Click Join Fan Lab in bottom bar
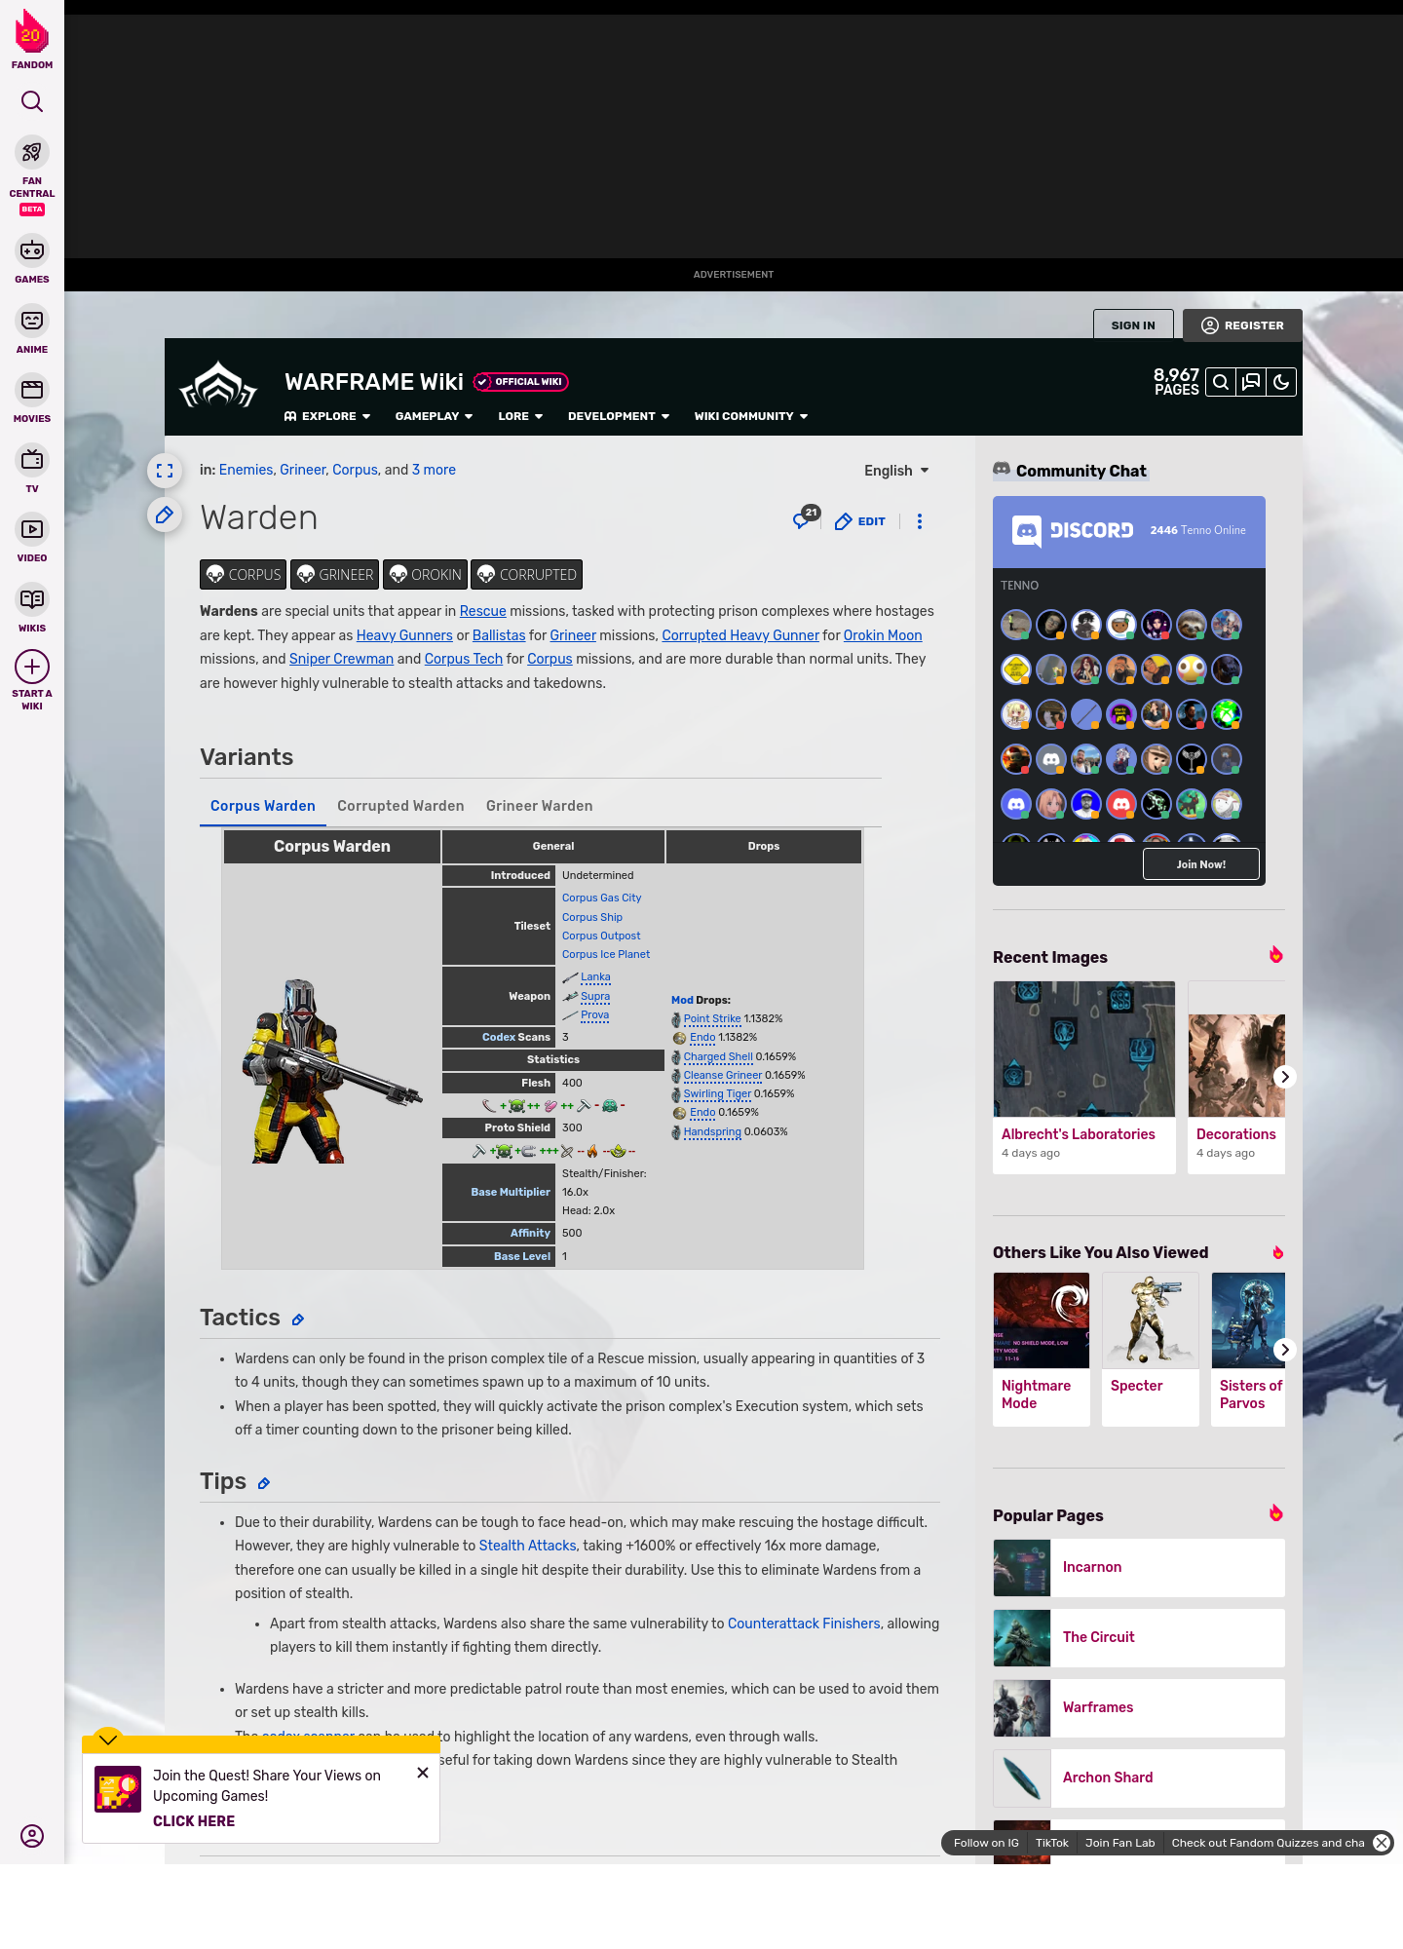Viewport: 1403px width, 1949px height. pos(1120,1843)
